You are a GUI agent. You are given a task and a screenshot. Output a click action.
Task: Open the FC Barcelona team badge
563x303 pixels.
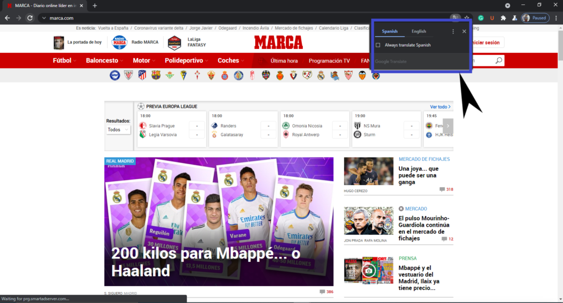click(x=156, y=75)
